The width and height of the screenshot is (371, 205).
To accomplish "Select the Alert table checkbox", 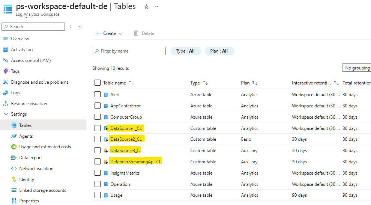I will (x=98, y=94).
